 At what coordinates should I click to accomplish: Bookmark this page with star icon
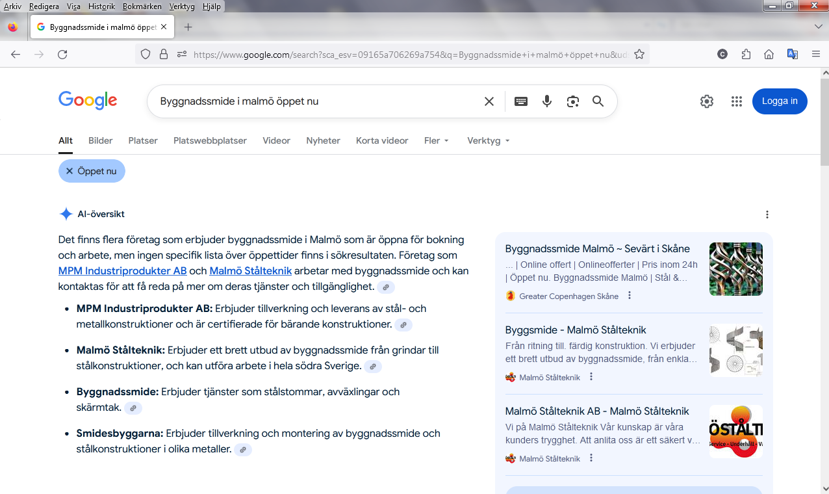pos(639,55)
